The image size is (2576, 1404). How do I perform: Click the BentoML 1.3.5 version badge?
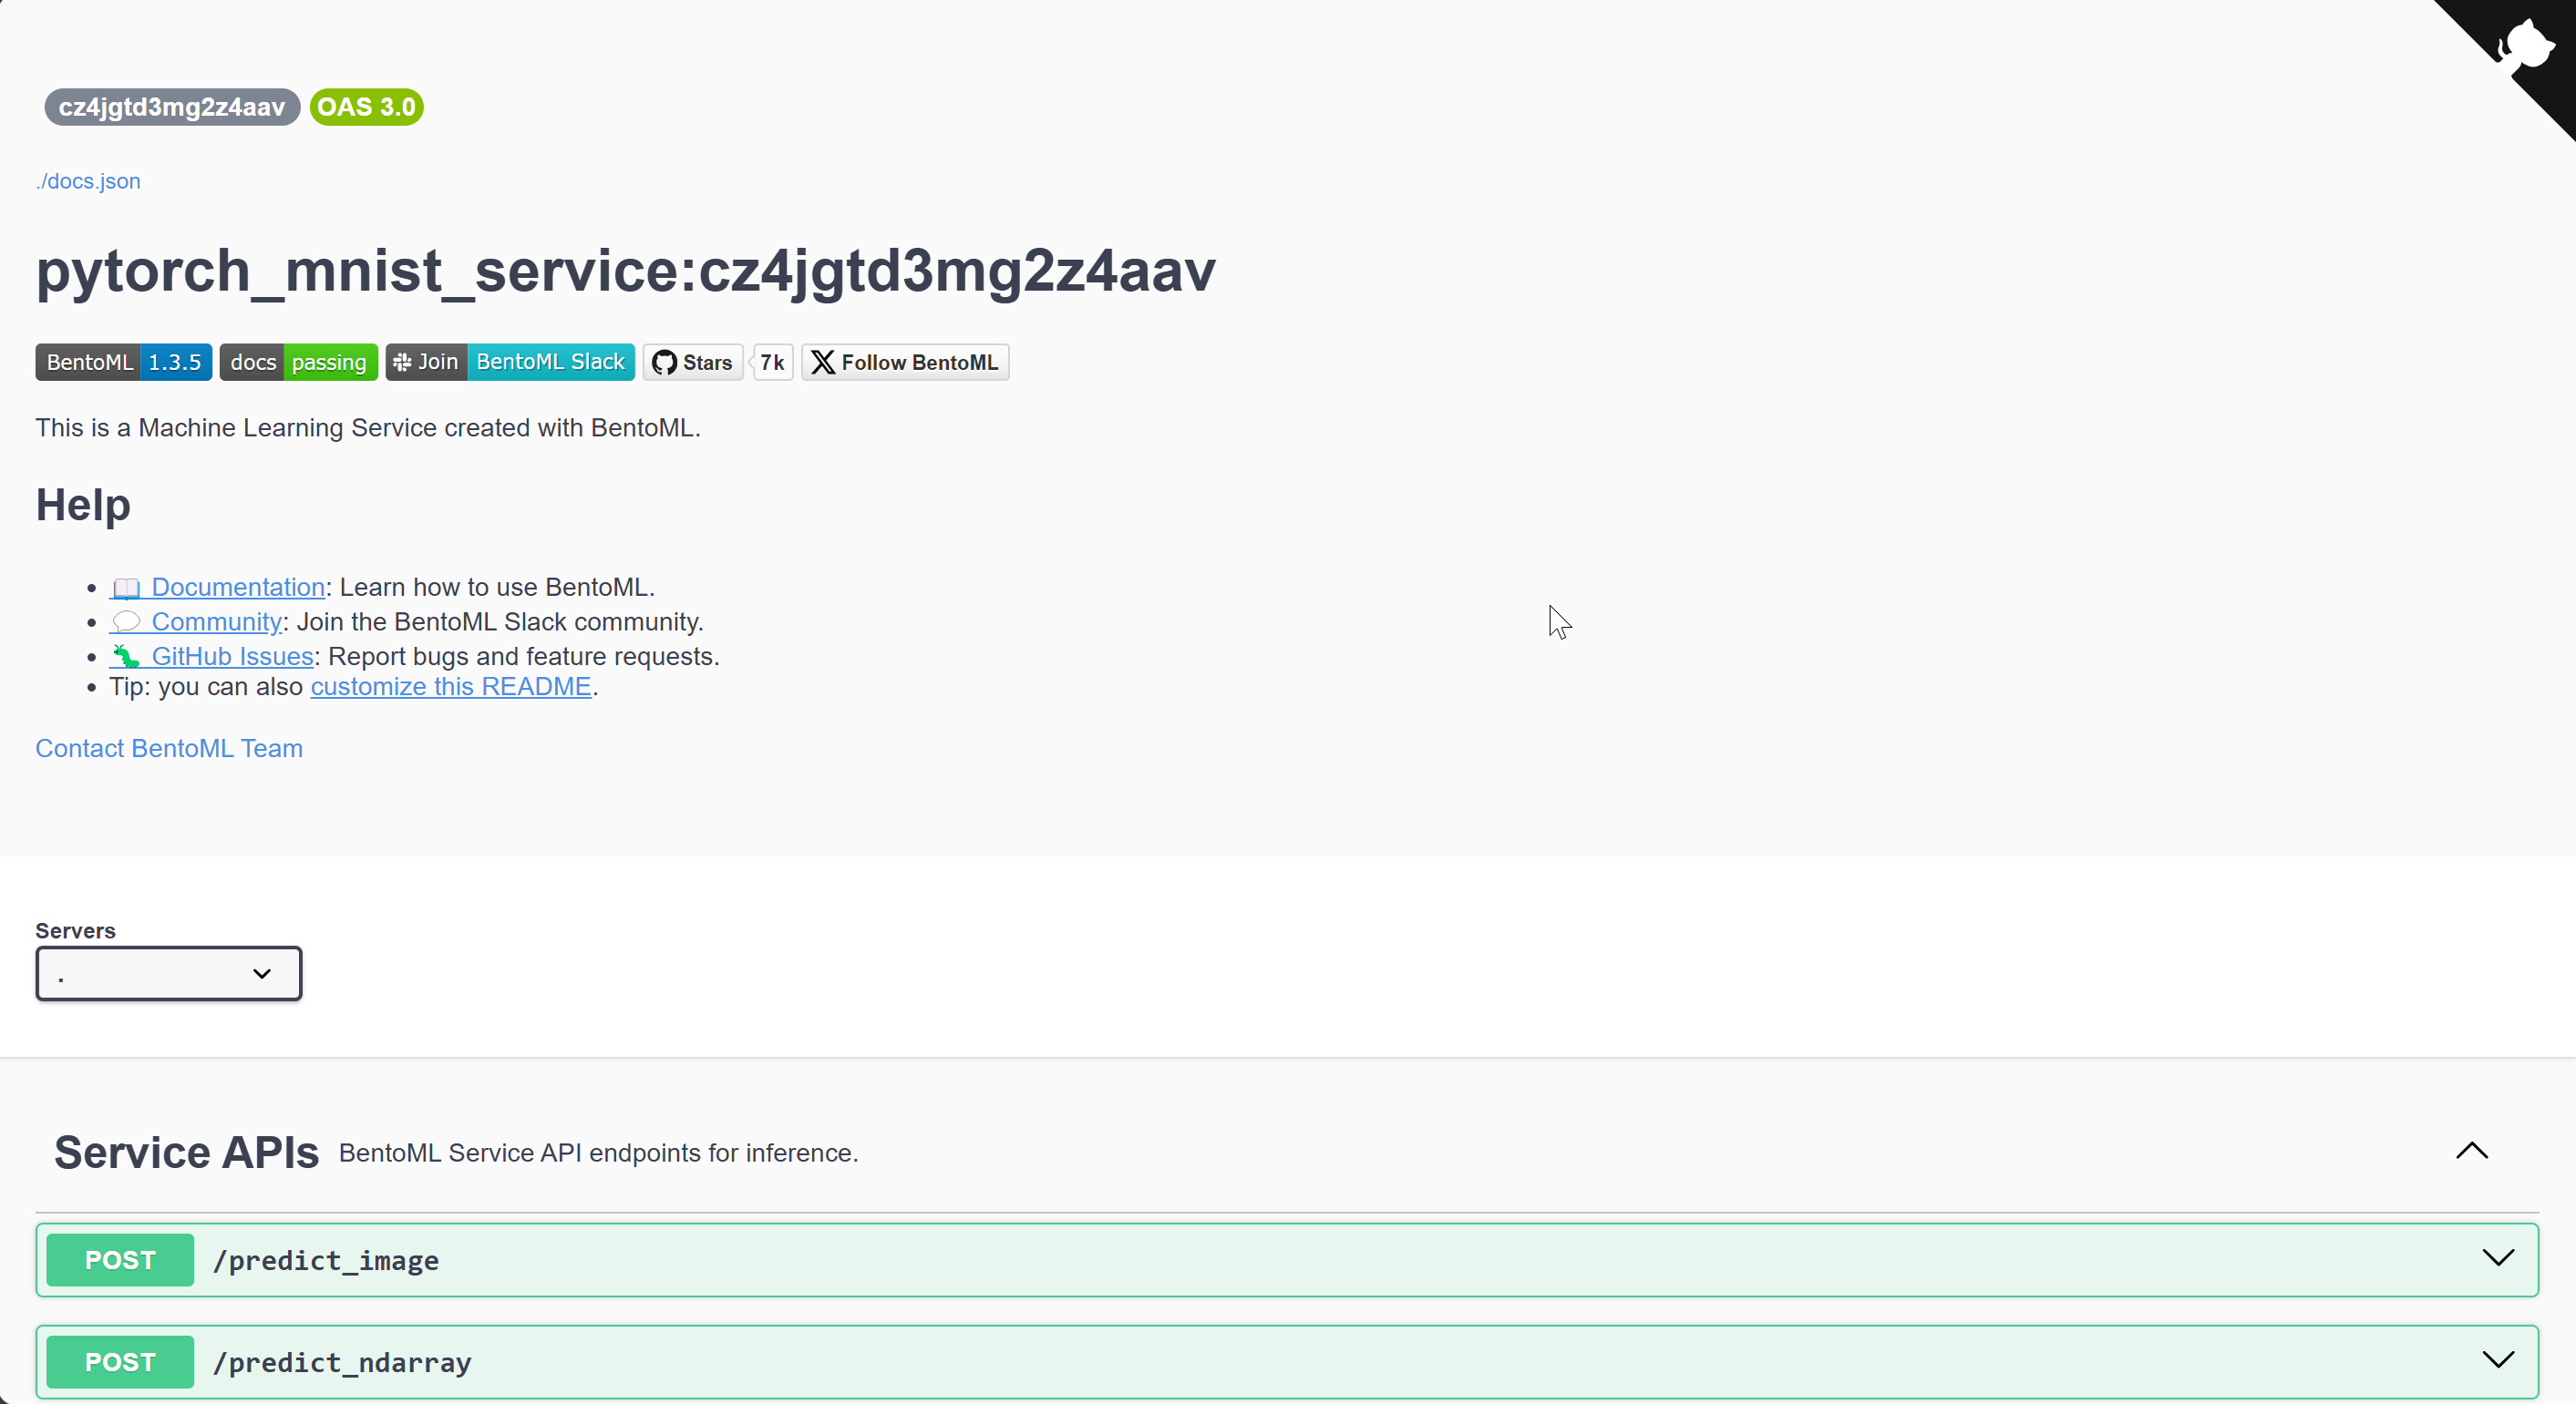click(x=122, y=362)
